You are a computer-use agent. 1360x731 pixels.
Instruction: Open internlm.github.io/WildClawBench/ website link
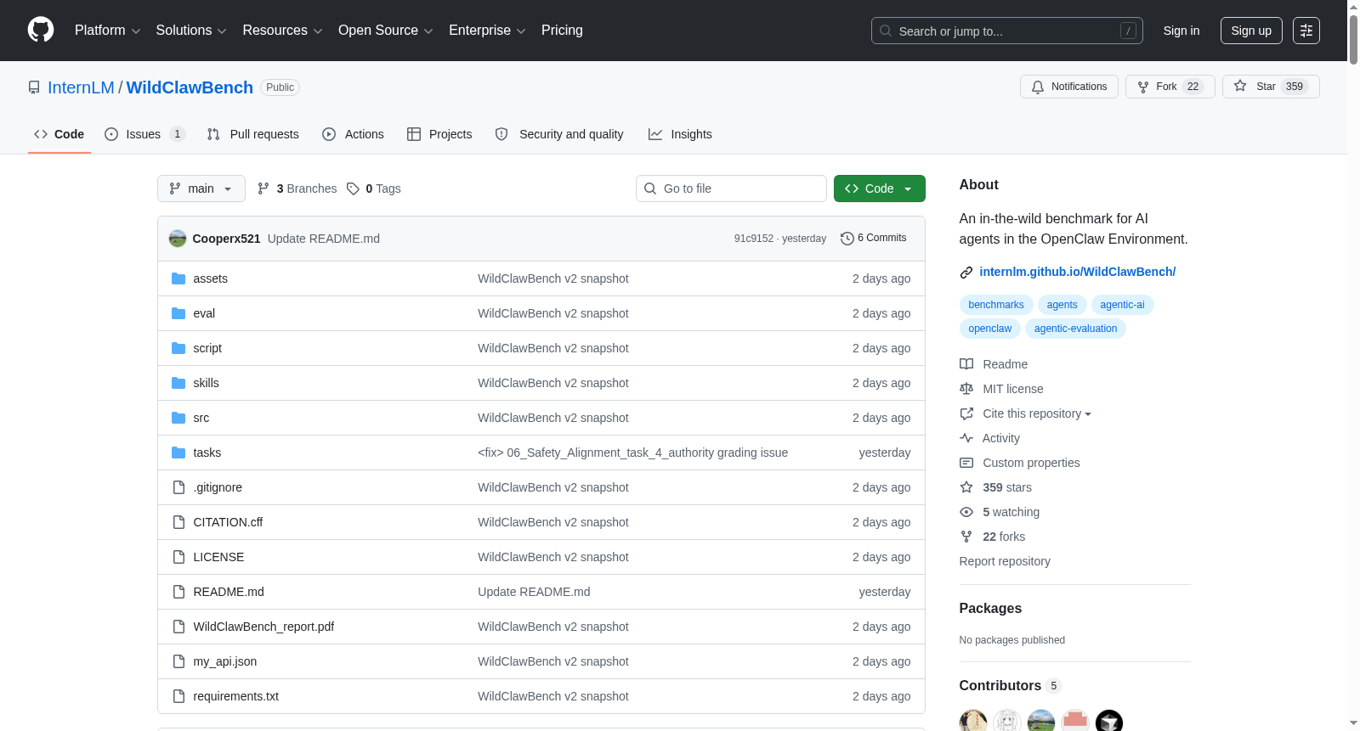1077,272
